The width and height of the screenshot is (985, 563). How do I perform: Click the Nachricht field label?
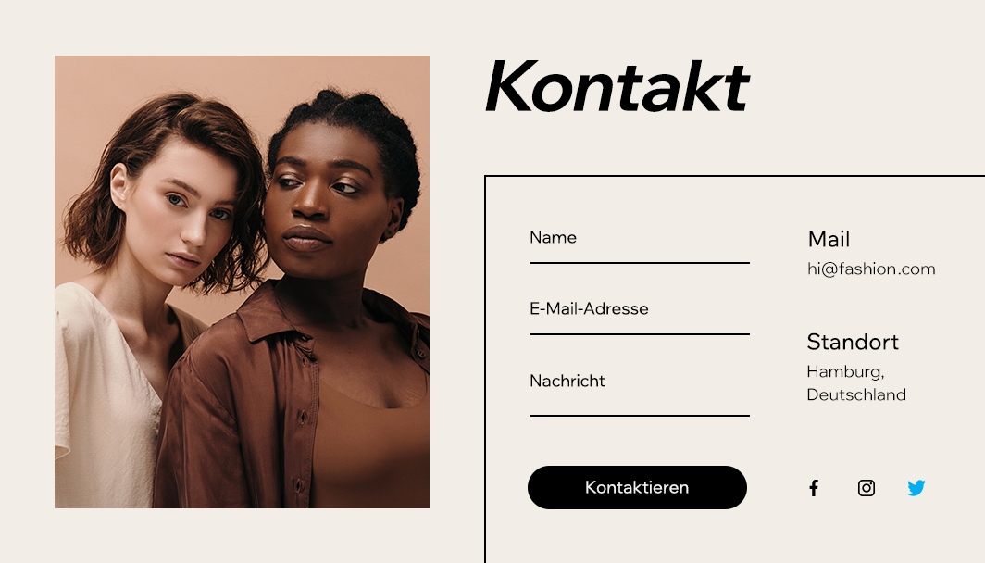(x=567, y=381)
